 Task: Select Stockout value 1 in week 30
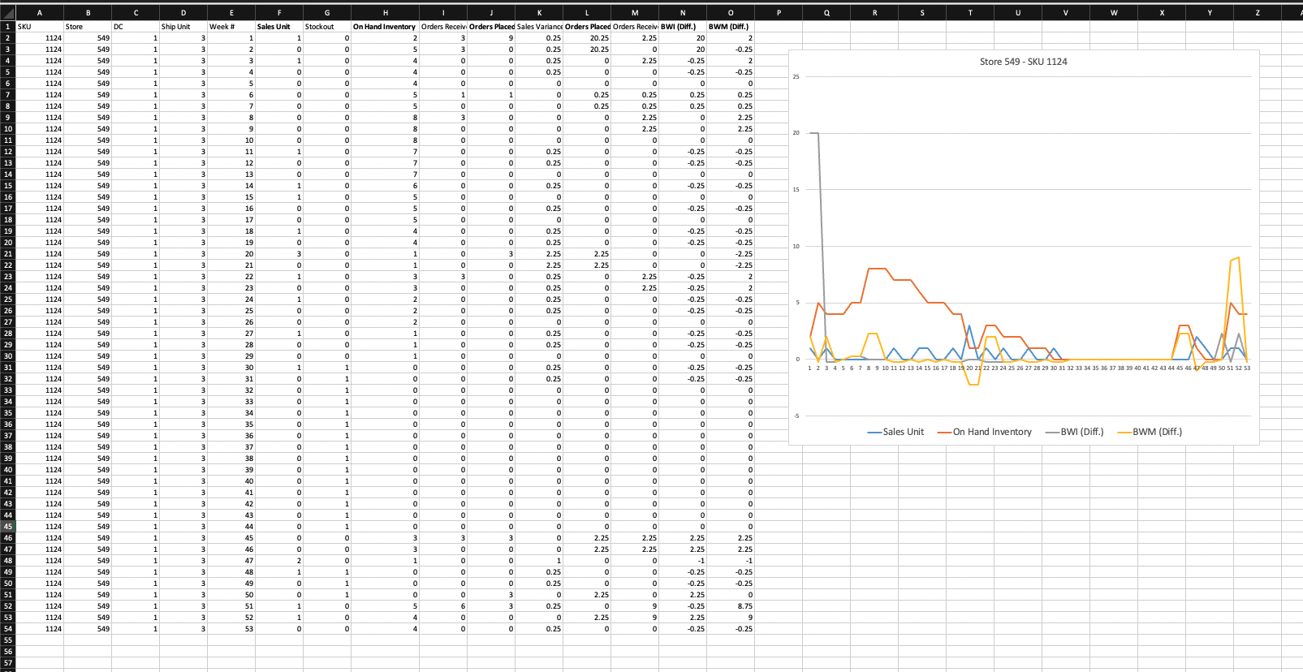(x=327, y=368)
